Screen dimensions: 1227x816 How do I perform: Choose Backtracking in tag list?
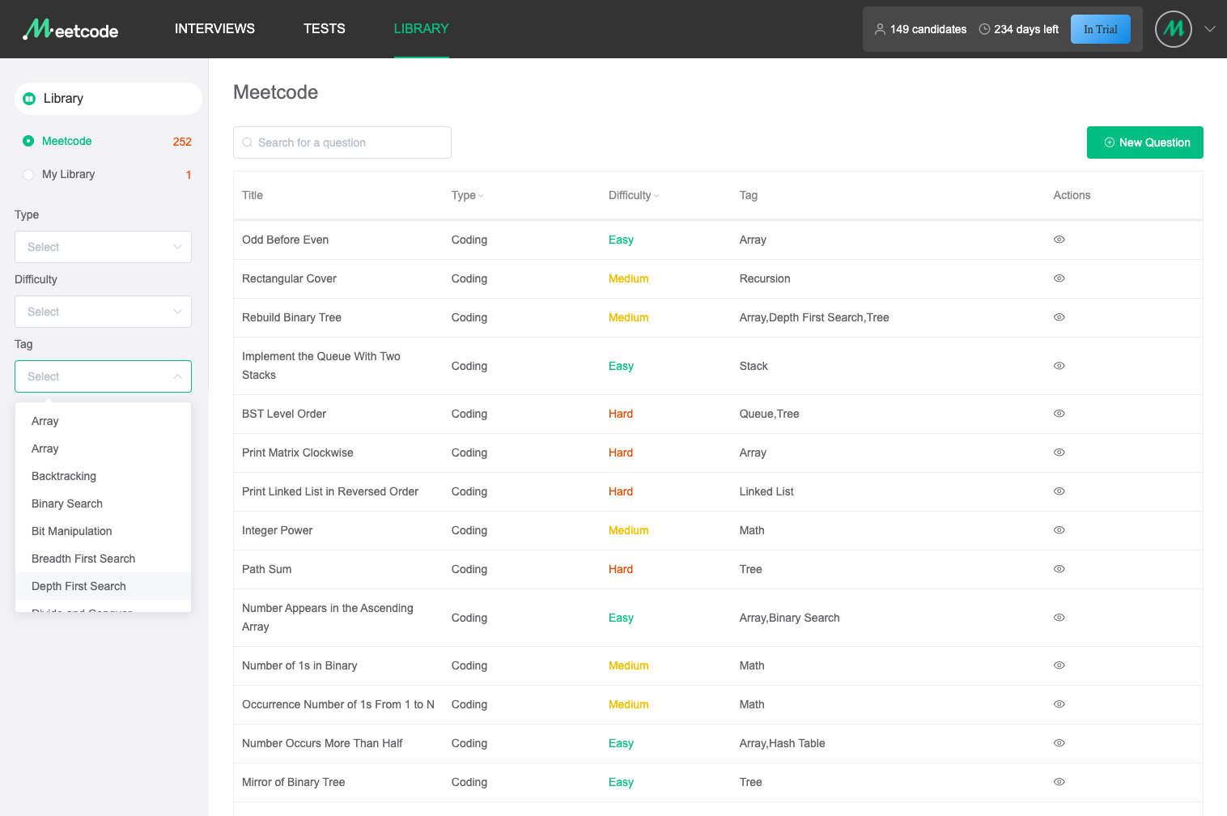103,476
